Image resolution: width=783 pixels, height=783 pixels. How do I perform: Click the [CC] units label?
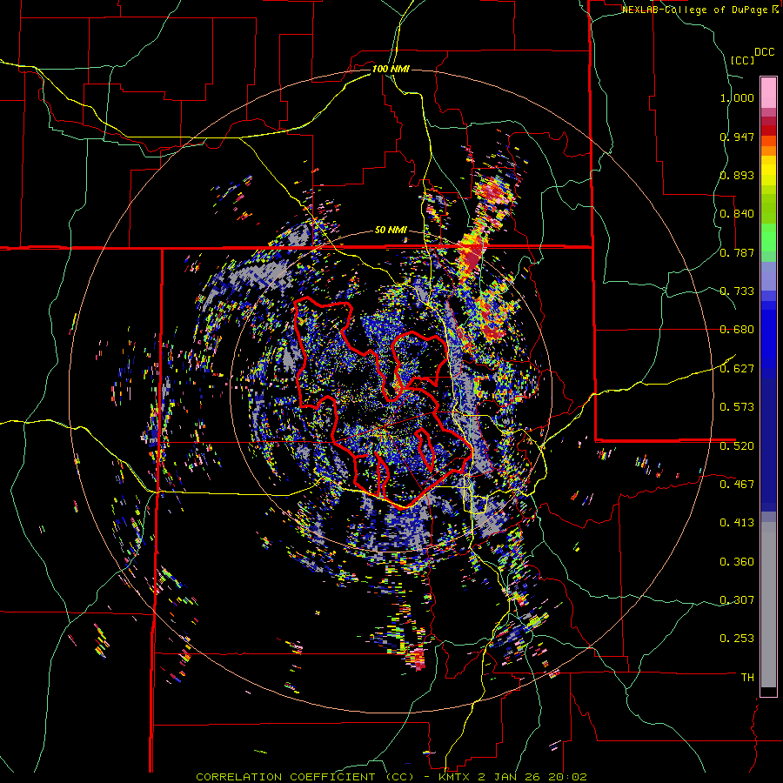tap(742, 60)
